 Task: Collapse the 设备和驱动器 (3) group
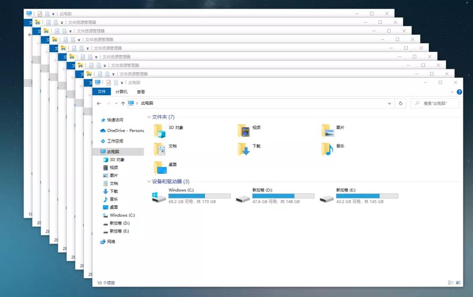coord(149,181)
